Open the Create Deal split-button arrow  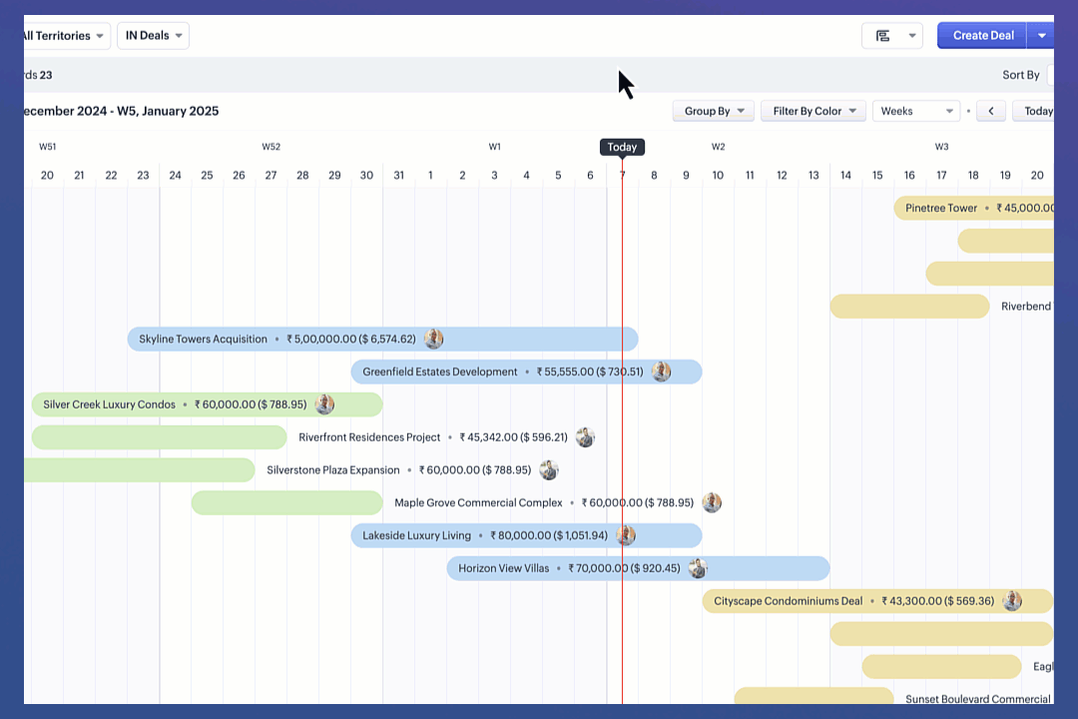[1041, 36]
